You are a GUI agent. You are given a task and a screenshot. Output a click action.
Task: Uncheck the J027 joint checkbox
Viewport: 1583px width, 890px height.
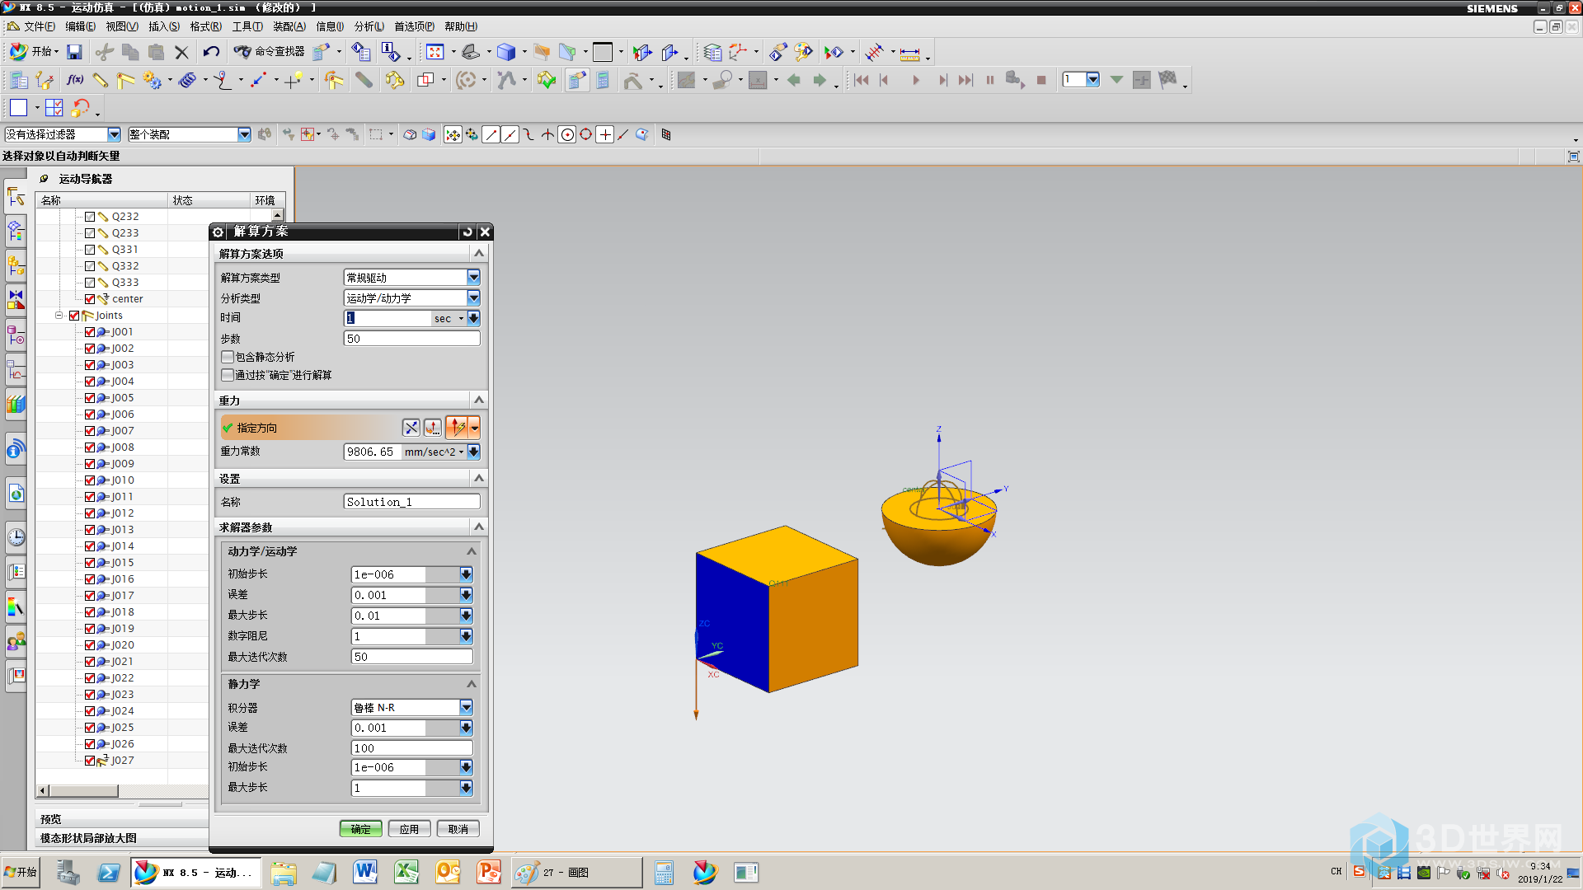tap(90, 761)
